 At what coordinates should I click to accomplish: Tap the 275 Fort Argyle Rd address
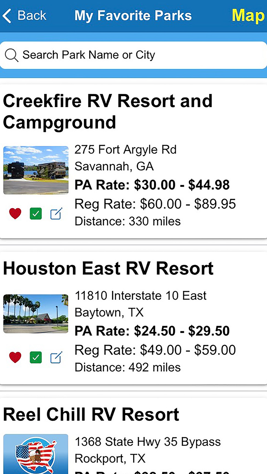click(125, 150)
